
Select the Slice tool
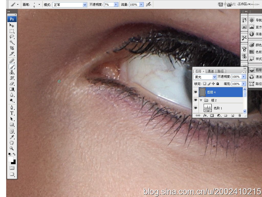click(x=12, y=53)
